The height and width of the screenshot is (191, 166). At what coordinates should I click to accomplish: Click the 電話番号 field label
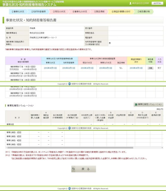click(x=89, y=38)
